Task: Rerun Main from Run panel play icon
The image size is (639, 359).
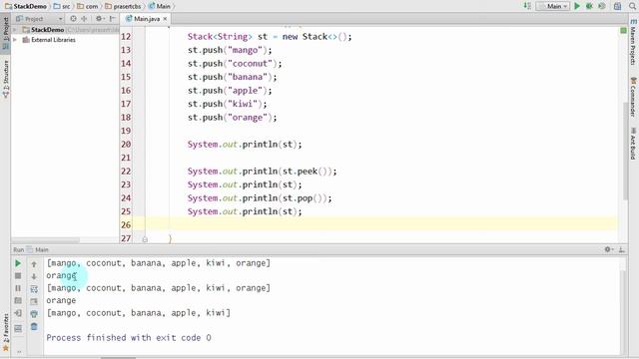Action: point(18,263)
